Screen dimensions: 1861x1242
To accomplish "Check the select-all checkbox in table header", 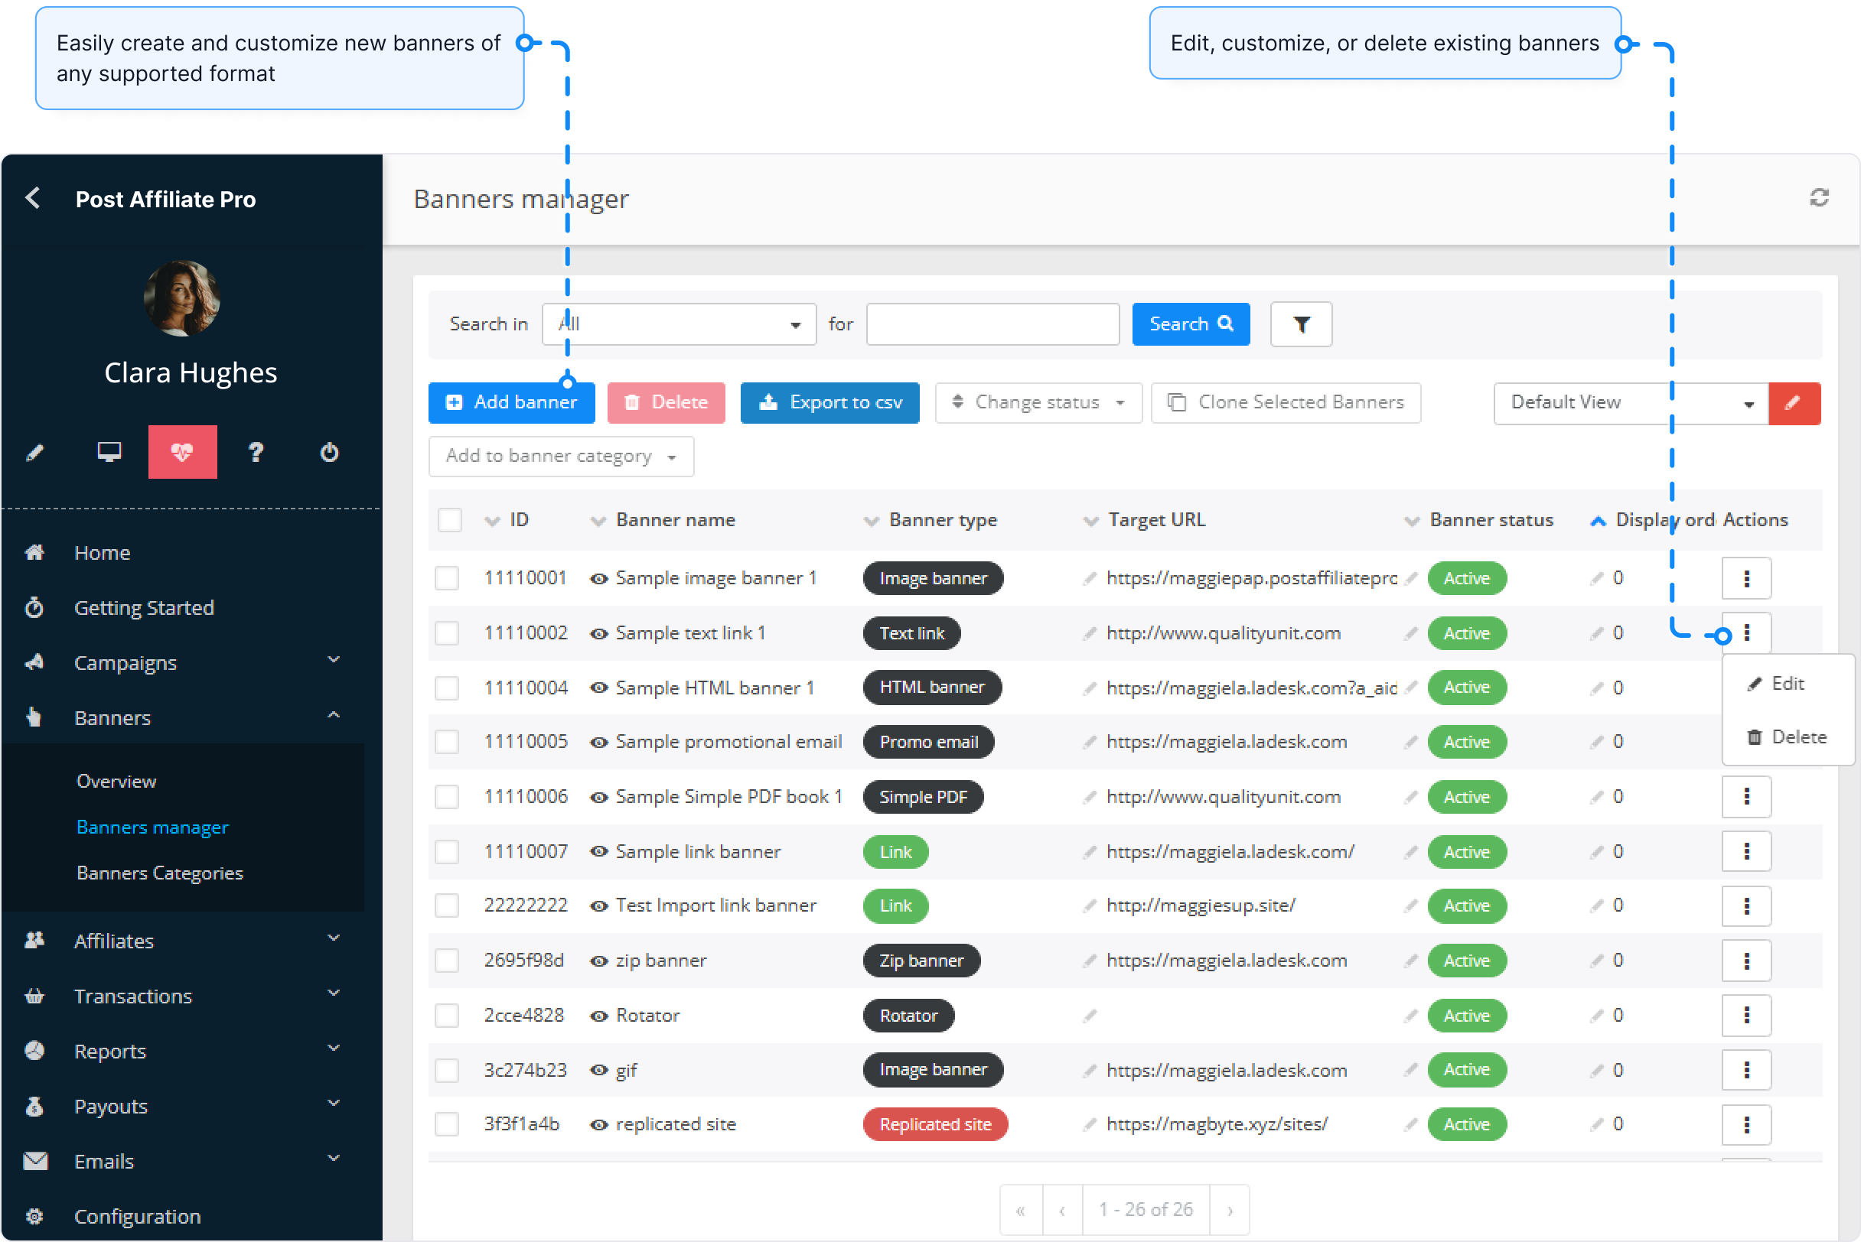I will pyautogui.click(x=449, y=519).
